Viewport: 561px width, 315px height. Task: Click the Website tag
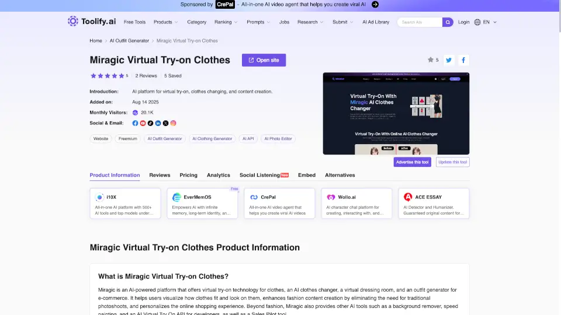(101, 139)
